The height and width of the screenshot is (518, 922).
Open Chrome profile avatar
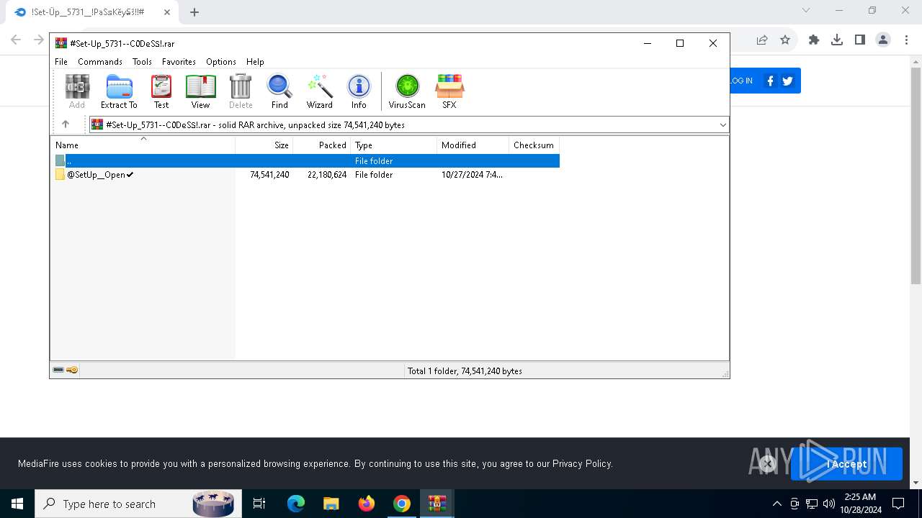point(883,40)
